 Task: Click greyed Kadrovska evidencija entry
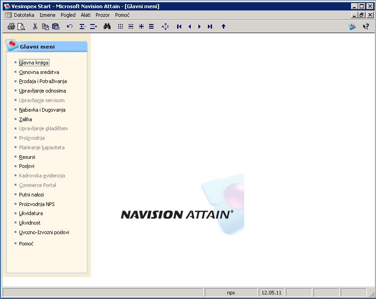tap(42, 176)
